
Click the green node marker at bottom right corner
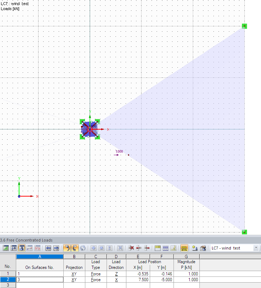(244, 232)
